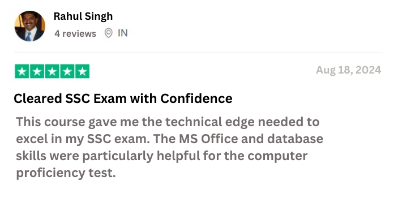
Task: View the reviewer's 4 reviews
Action: coord(75,33)
